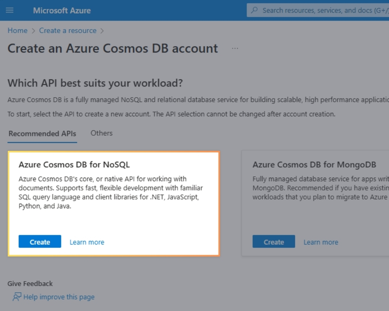
Task: Open Learn more for MongoDB API
Action: pos(321,242)
